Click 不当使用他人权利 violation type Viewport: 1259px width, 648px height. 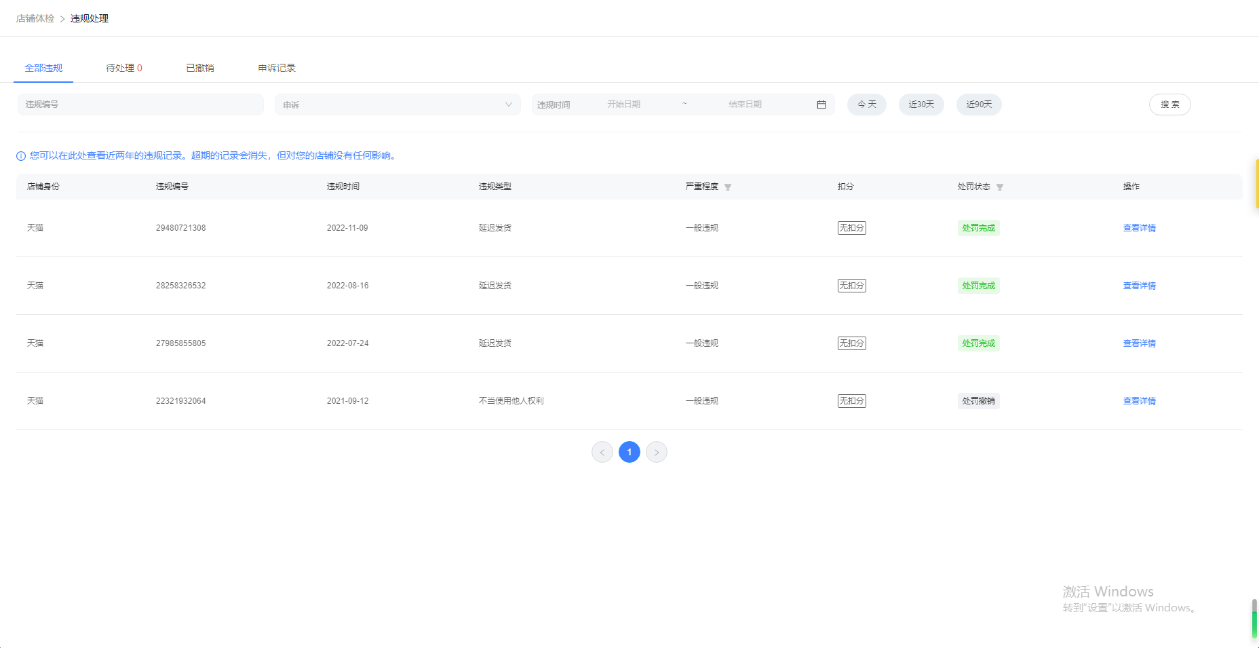511,401
